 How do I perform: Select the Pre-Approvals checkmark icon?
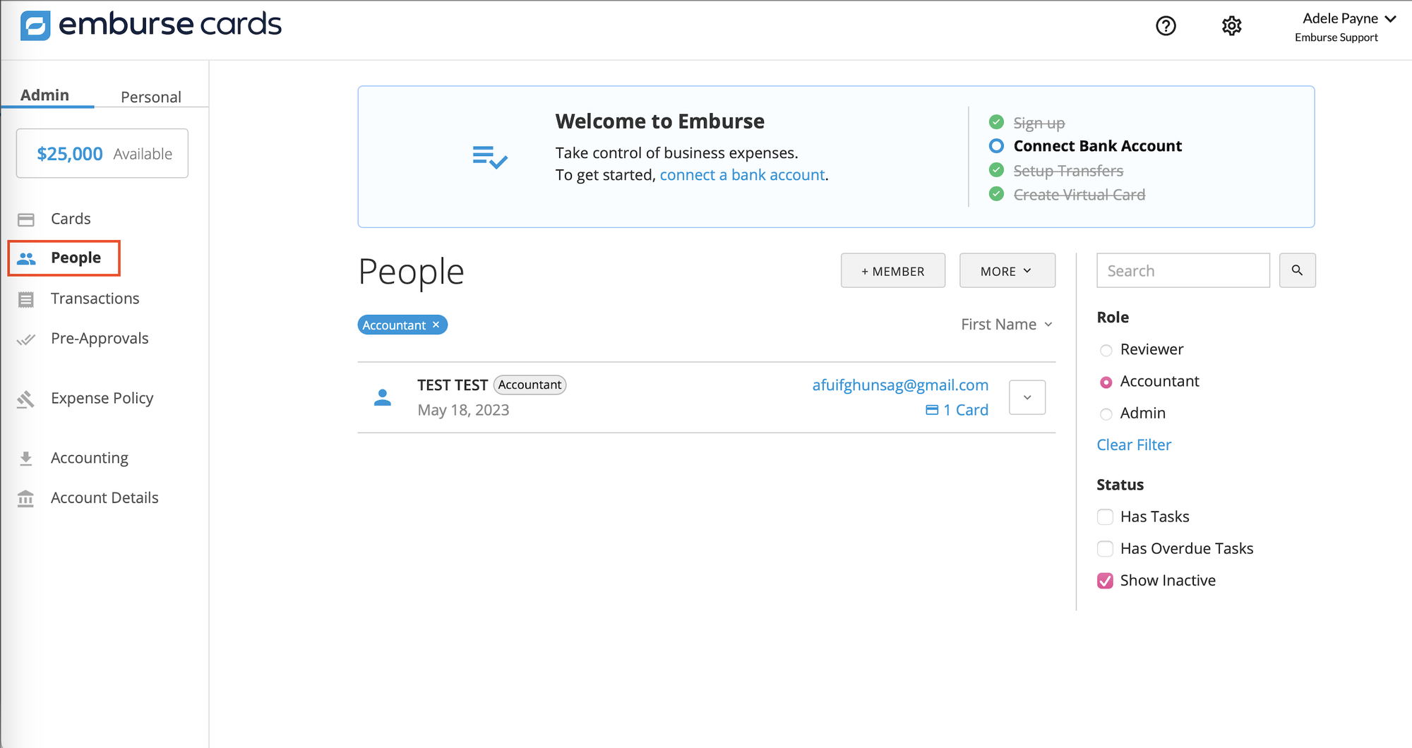click(x=26, y=339)
